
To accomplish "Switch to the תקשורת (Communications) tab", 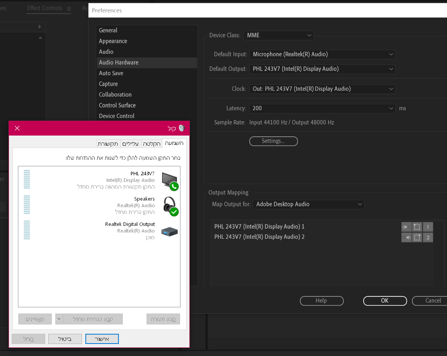I will (x=108, y=144).
